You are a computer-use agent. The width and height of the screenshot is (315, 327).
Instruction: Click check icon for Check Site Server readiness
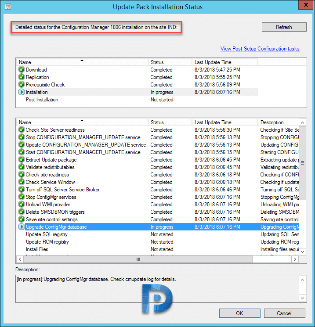tap(21, 130)
